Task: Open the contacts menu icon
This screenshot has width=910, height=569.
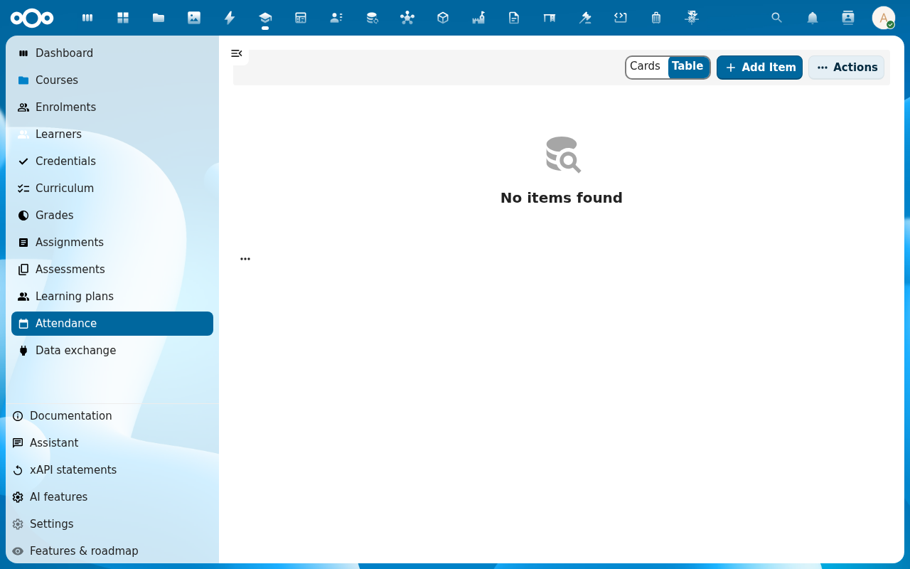Action: pos(848,18)
